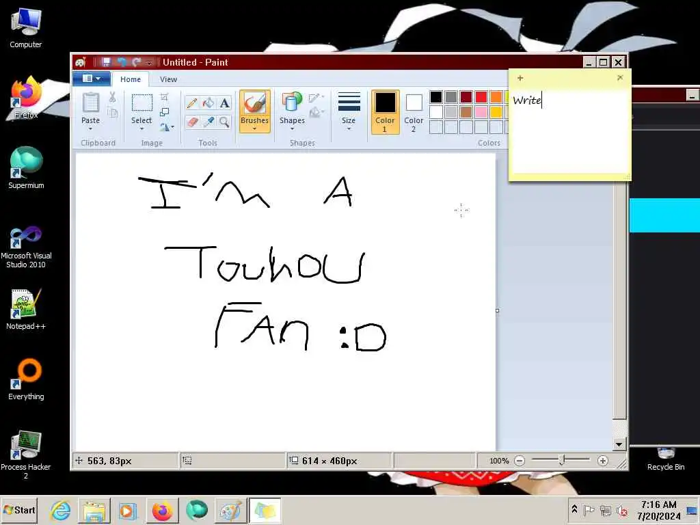Image resolution: width=700 pixels, height=525 pixels.
Task: Click the Shapes gallery icon
Action: pyautogui.click(x=291, y=103)
